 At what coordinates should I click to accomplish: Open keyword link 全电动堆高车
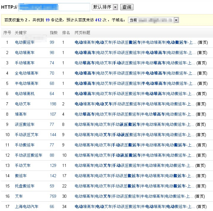coord(26,73)
